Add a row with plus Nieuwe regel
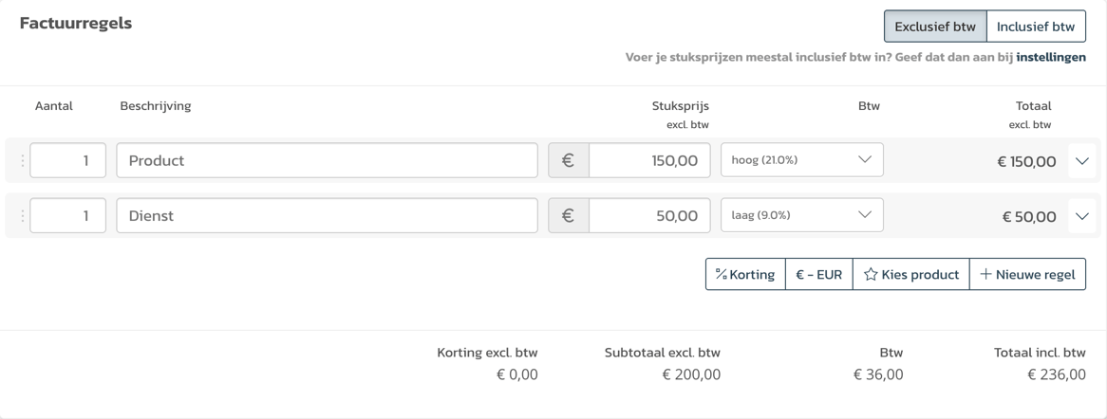The height and width of the screenshot is (419, 1107). pyautogui.click(x=1028, y=274)
